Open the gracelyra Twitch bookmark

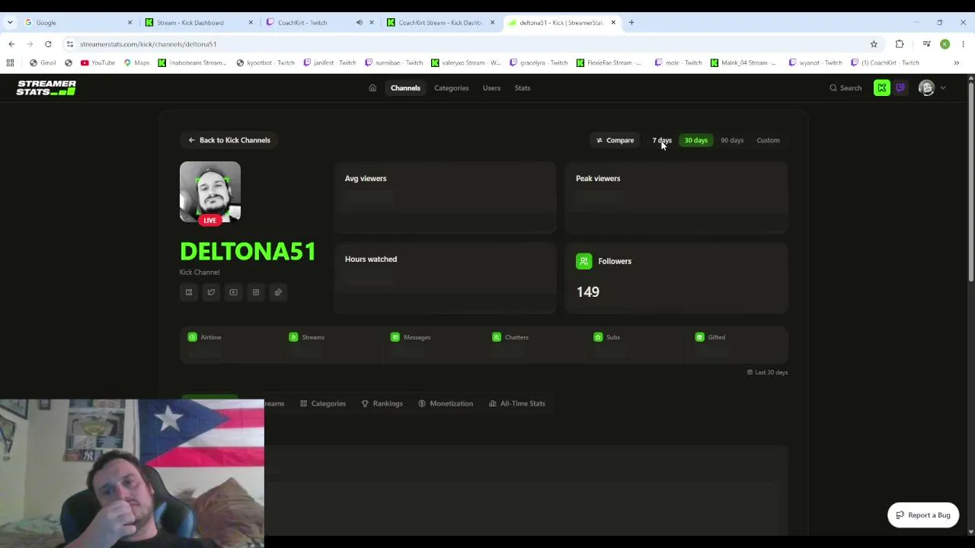(x=539, y=62)
